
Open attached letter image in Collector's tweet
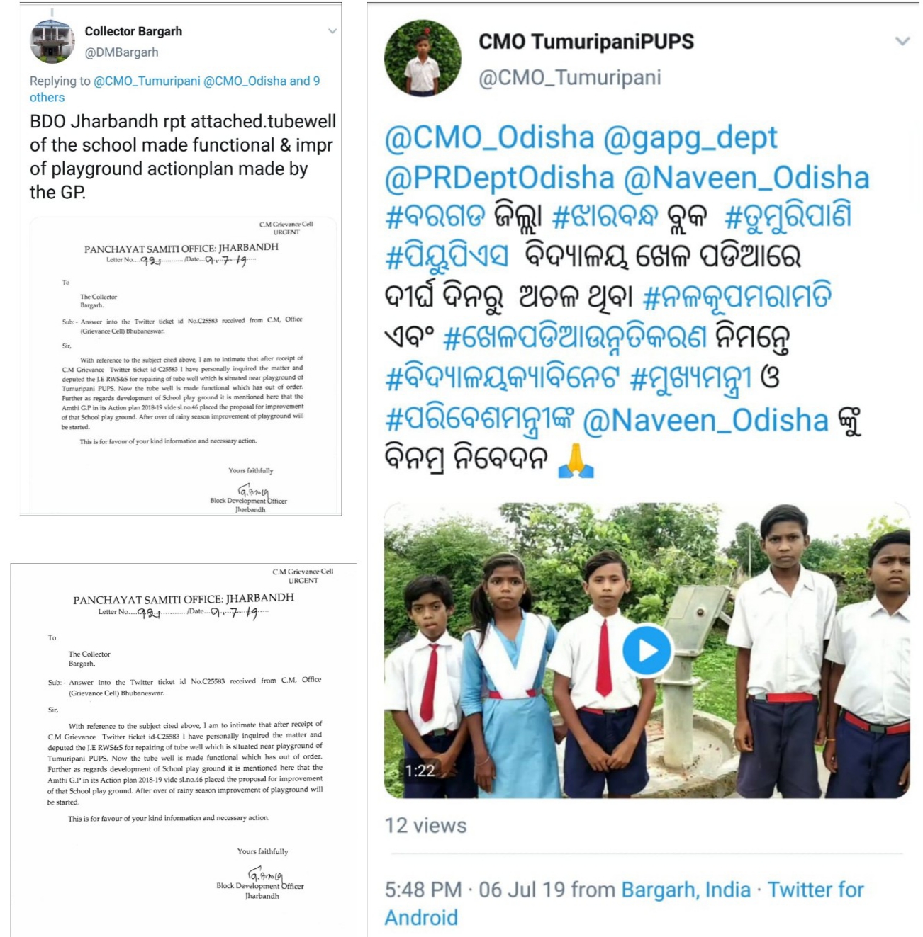point(183,365)
